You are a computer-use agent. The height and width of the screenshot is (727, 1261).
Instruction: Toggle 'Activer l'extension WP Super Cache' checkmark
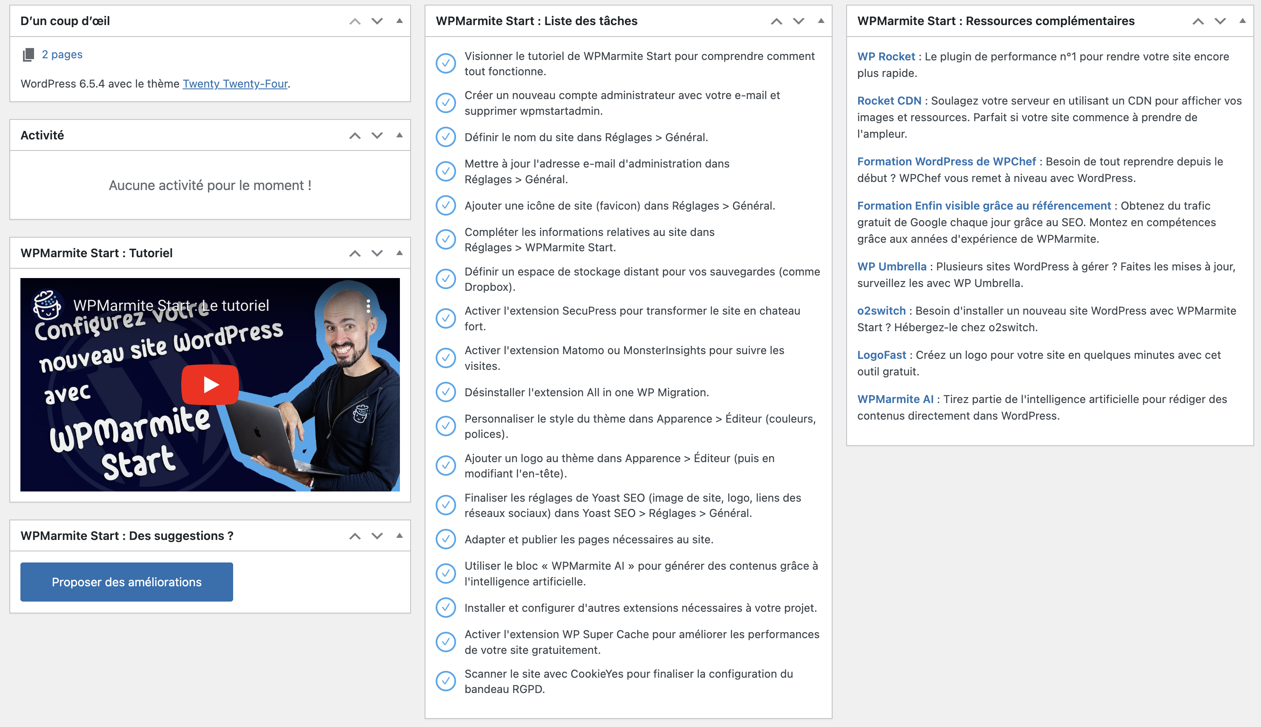point(445,642)
